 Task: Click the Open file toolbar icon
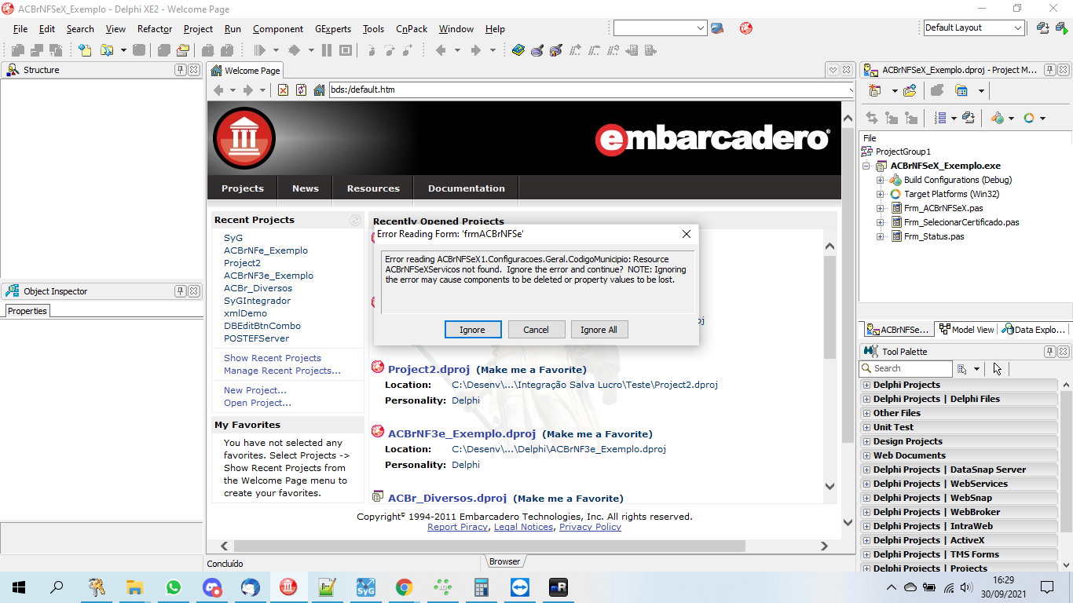point(105,50)
